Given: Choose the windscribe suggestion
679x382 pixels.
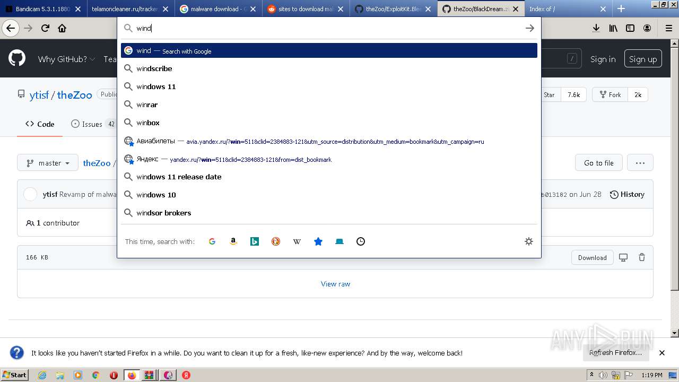Looking at the screenshot, I should pos(329,68).
